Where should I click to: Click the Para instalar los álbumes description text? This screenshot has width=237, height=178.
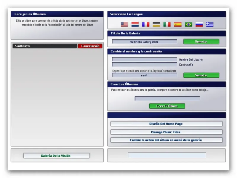160,90
